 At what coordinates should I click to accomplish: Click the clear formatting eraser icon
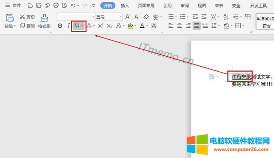coord(146,17)
